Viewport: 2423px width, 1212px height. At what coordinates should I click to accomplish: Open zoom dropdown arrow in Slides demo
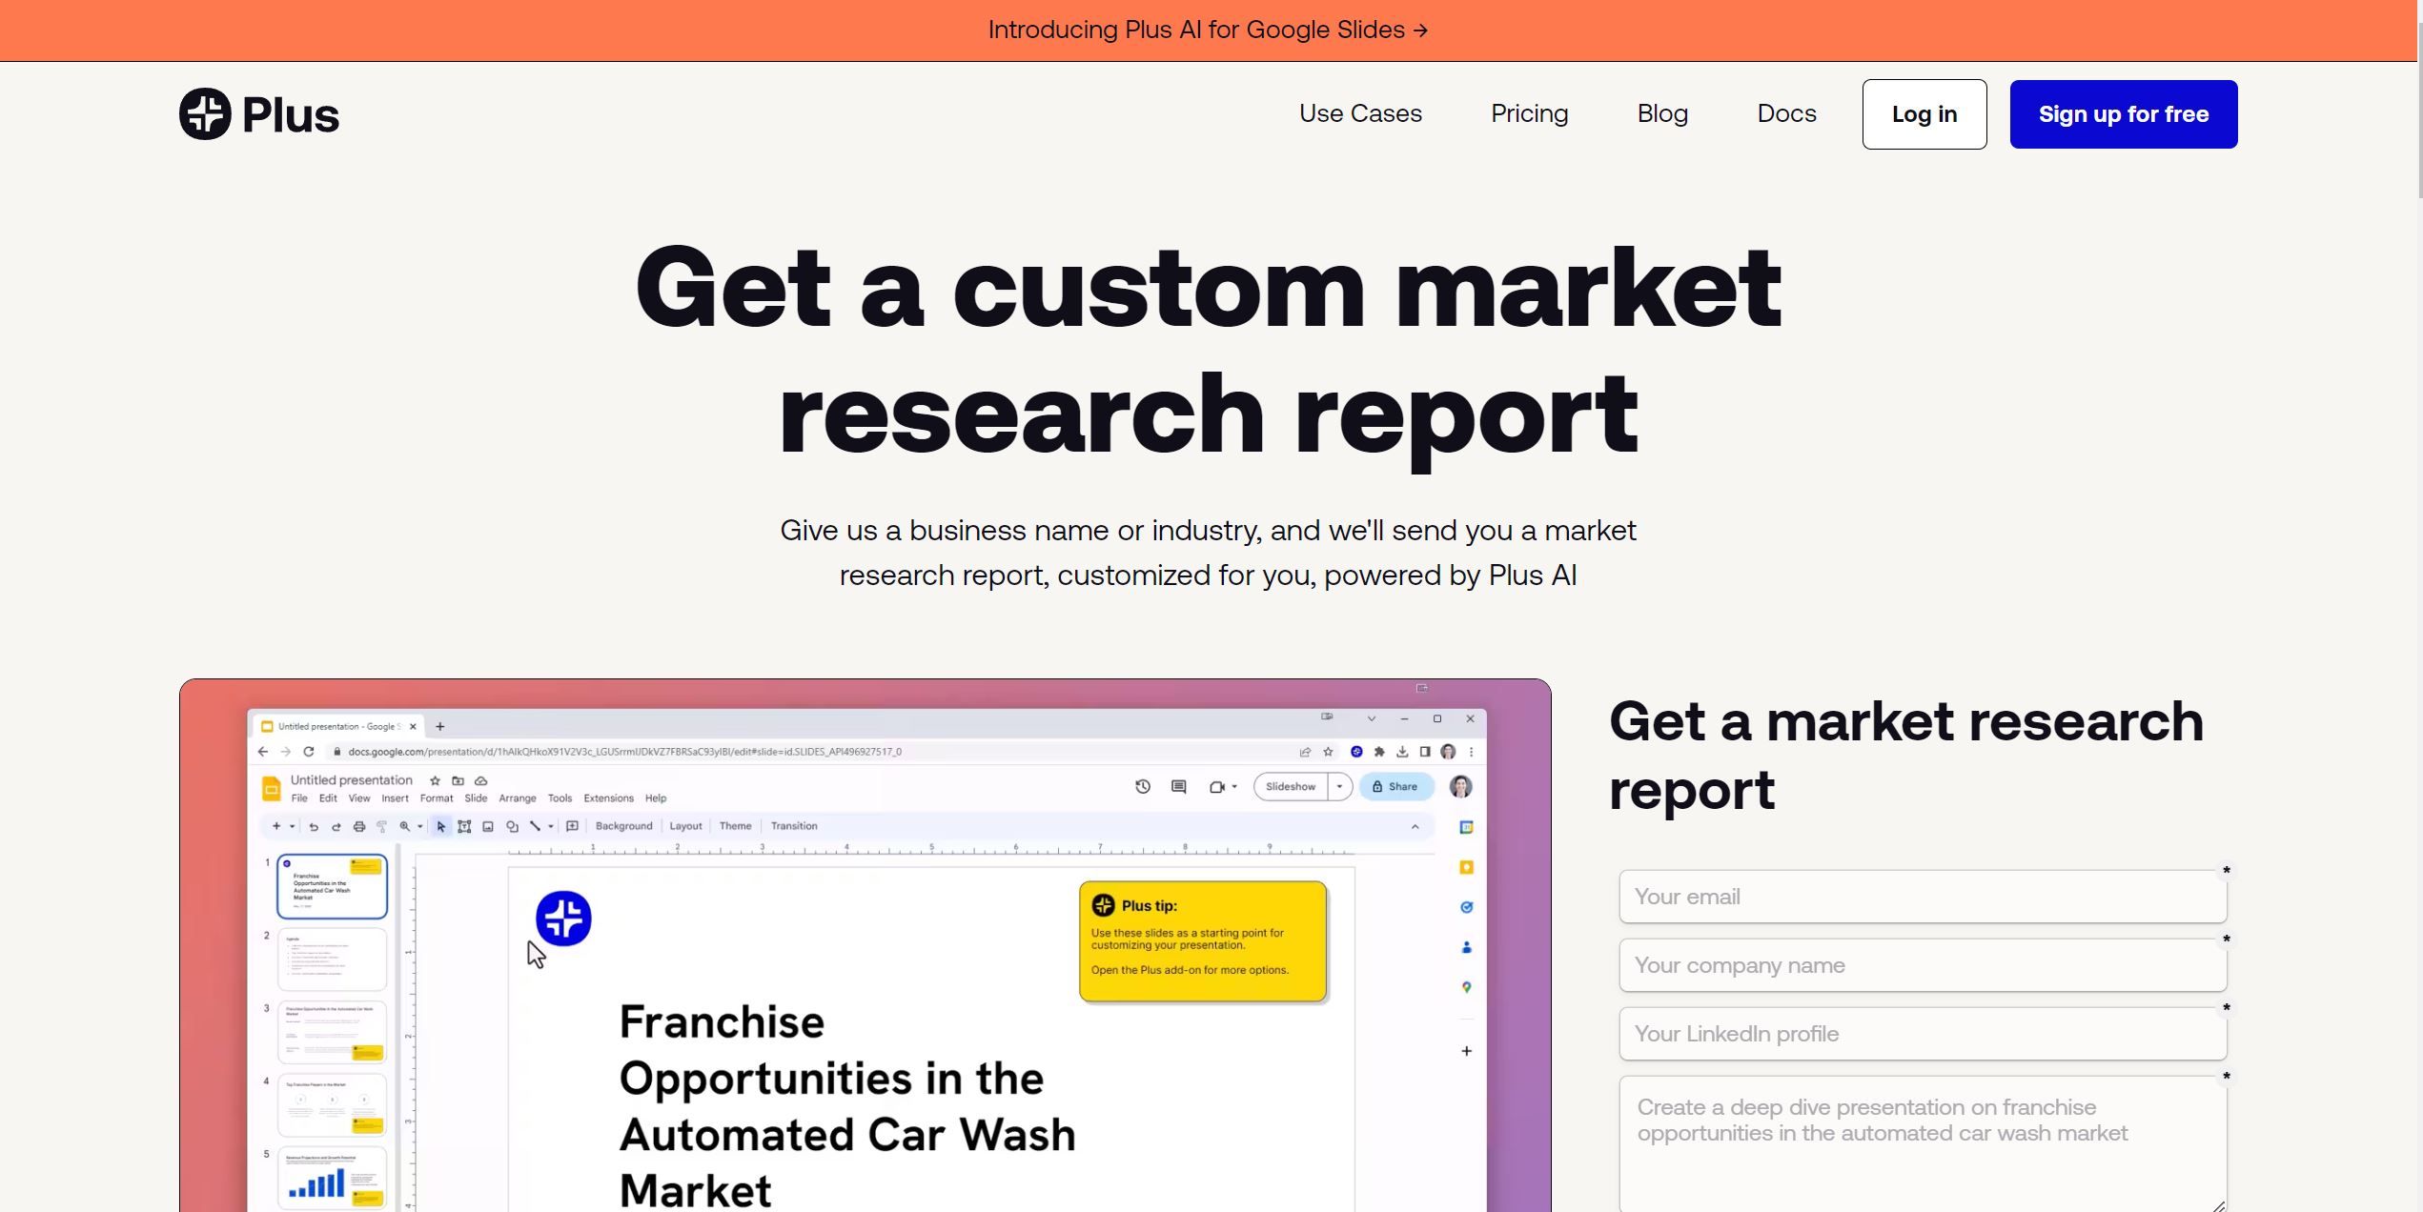419,827
